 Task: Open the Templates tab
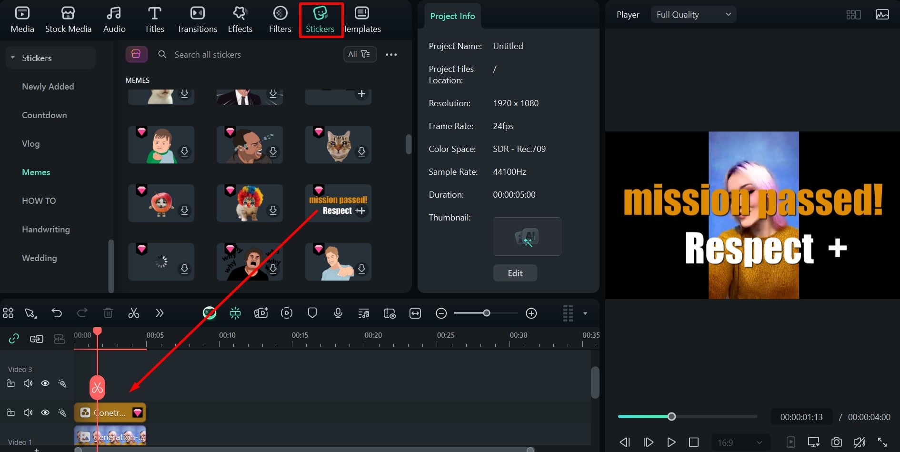point(362,20)
